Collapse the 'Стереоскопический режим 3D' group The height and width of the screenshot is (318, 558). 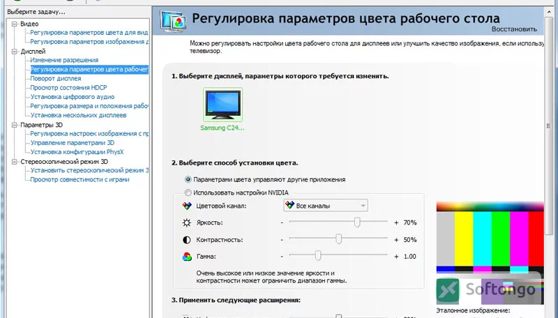tap(15, 162)
